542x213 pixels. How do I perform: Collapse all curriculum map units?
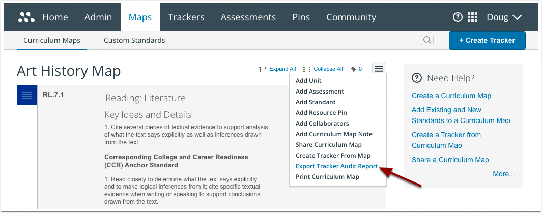(323, 69)
